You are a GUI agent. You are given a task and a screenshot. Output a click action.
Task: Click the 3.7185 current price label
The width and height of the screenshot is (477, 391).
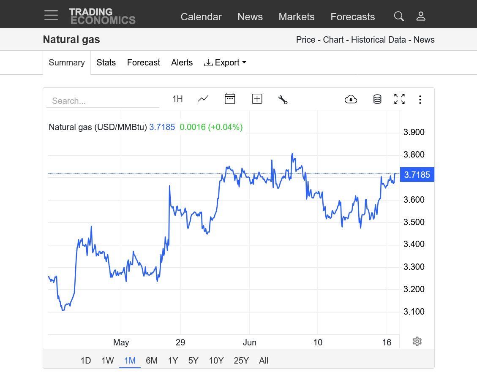417,175
